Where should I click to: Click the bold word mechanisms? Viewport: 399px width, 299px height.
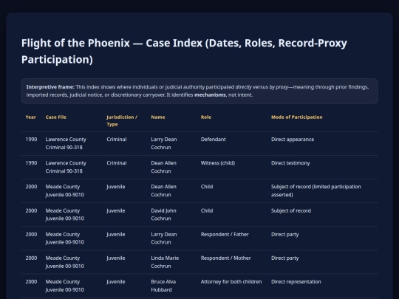pyautogui.click(x=210, y=94)
